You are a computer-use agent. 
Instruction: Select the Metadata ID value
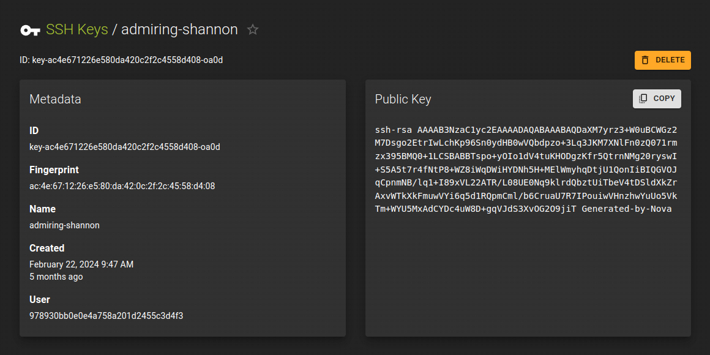click(x=124, y=147)
